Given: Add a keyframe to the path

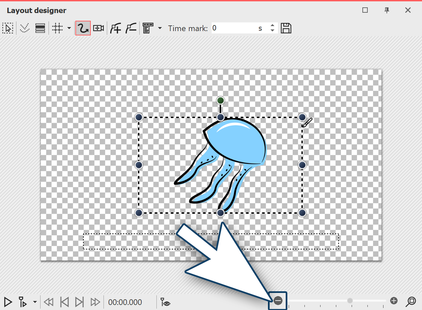Looking at the screenshot, I should pyautogui.click(x=116, y=28).
